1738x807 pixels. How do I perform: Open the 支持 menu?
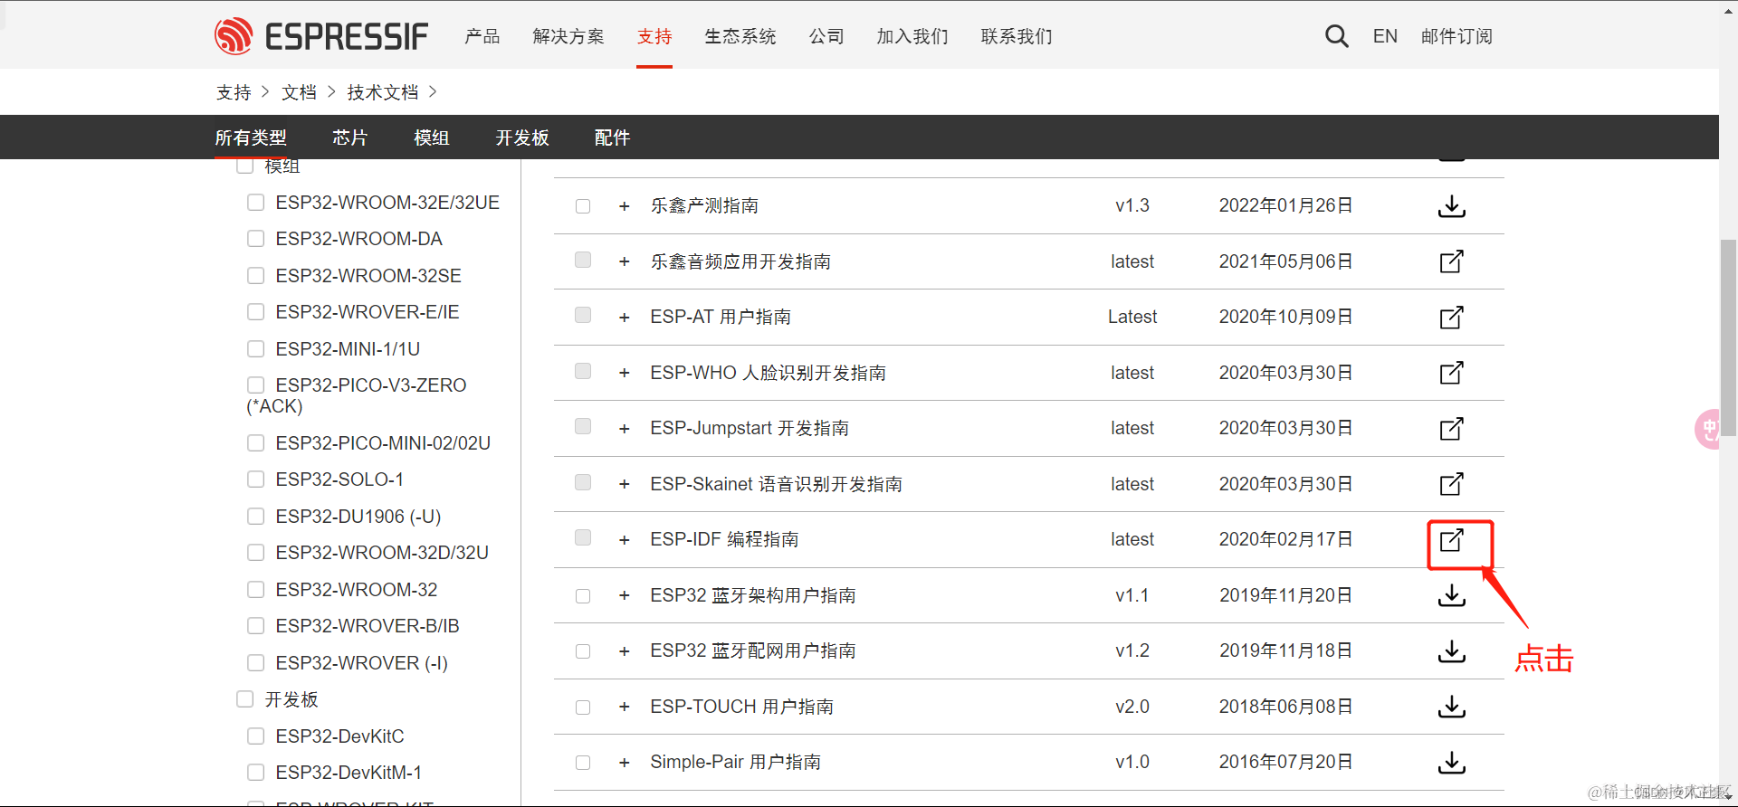(x=654, y=36)
